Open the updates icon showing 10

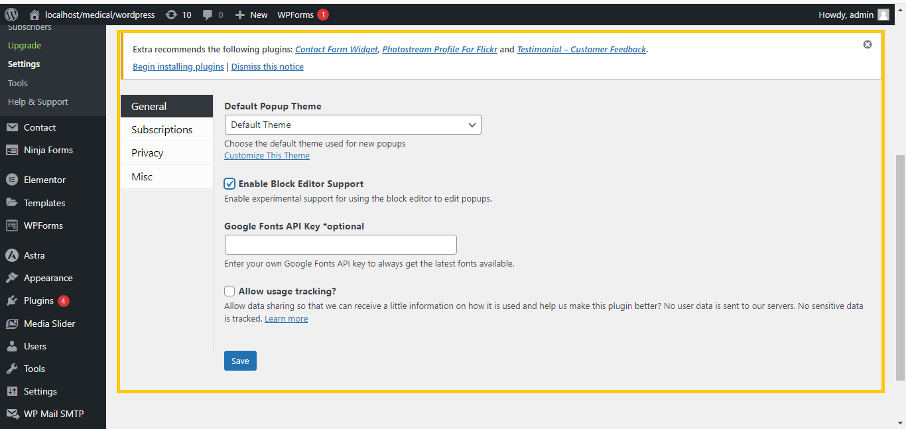tap(172, 15)
